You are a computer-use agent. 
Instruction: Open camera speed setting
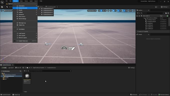(x=130, y=11)
